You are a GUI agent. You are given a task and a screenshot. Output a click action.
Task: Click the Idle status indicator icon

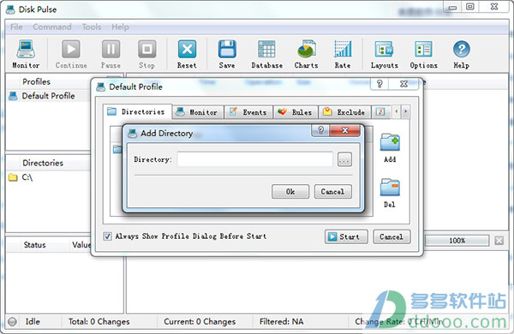click(13, 321)
